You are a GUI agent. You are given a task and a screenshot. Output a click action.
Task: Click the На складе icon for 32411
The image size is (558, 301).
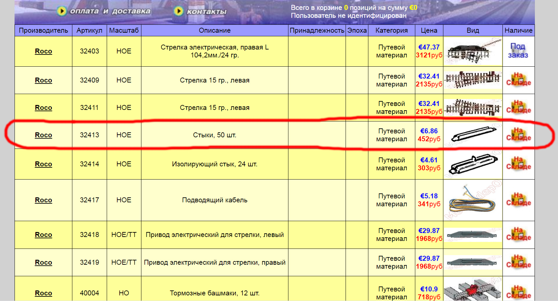click(518, 107)
